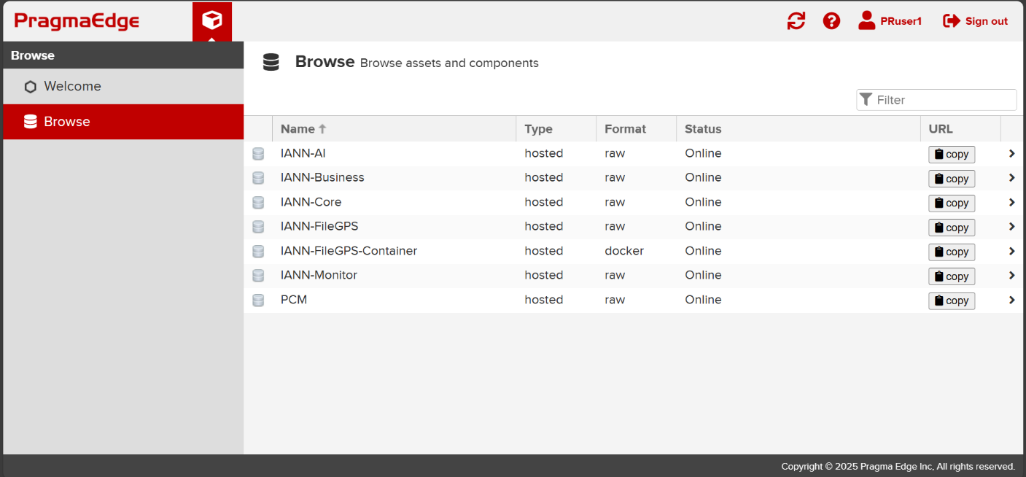
Task: Click the database icon next to IANN-AI
Action: coord(258,153)
